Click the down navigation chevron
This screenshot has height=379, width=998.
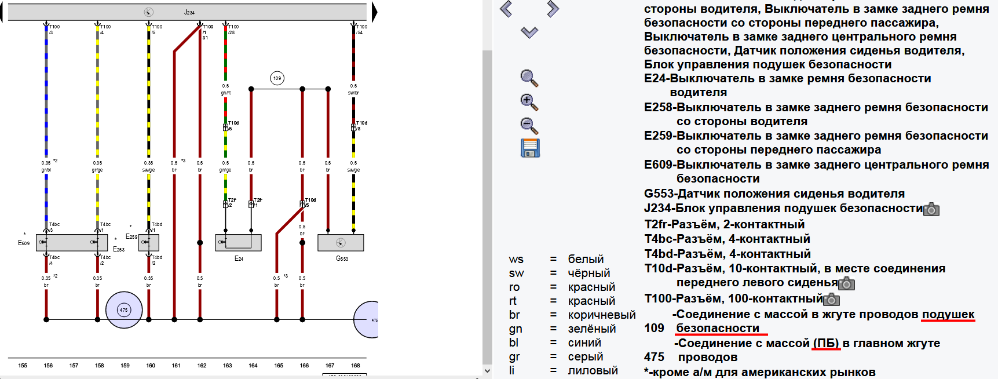[529, 32]
